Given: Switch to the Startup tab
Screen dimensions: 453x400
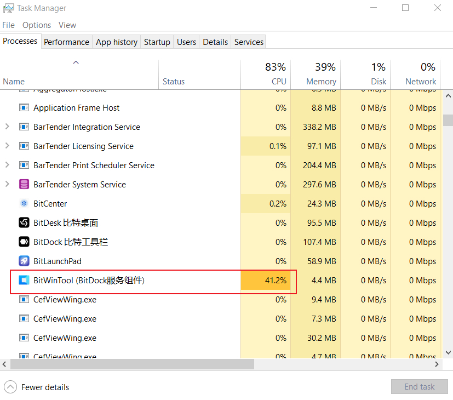Looking at the screenshot, I should point(157,42).
